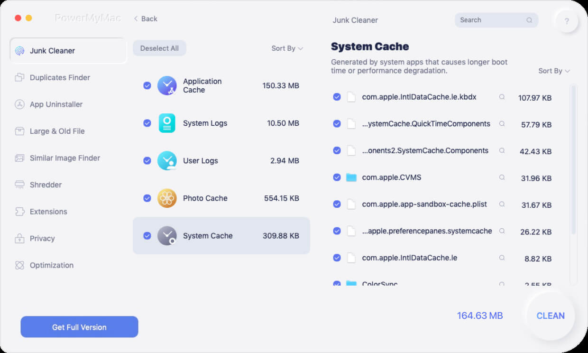Reveal com.apple.IntlDataCache.le.kbdx with its magnifier icon
The image size is (588, 353).
[x=502, y=97]
